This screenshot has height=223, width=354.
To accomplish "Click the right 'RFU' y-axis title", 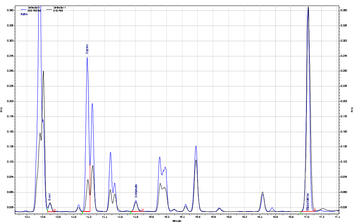I will (352, 110).
